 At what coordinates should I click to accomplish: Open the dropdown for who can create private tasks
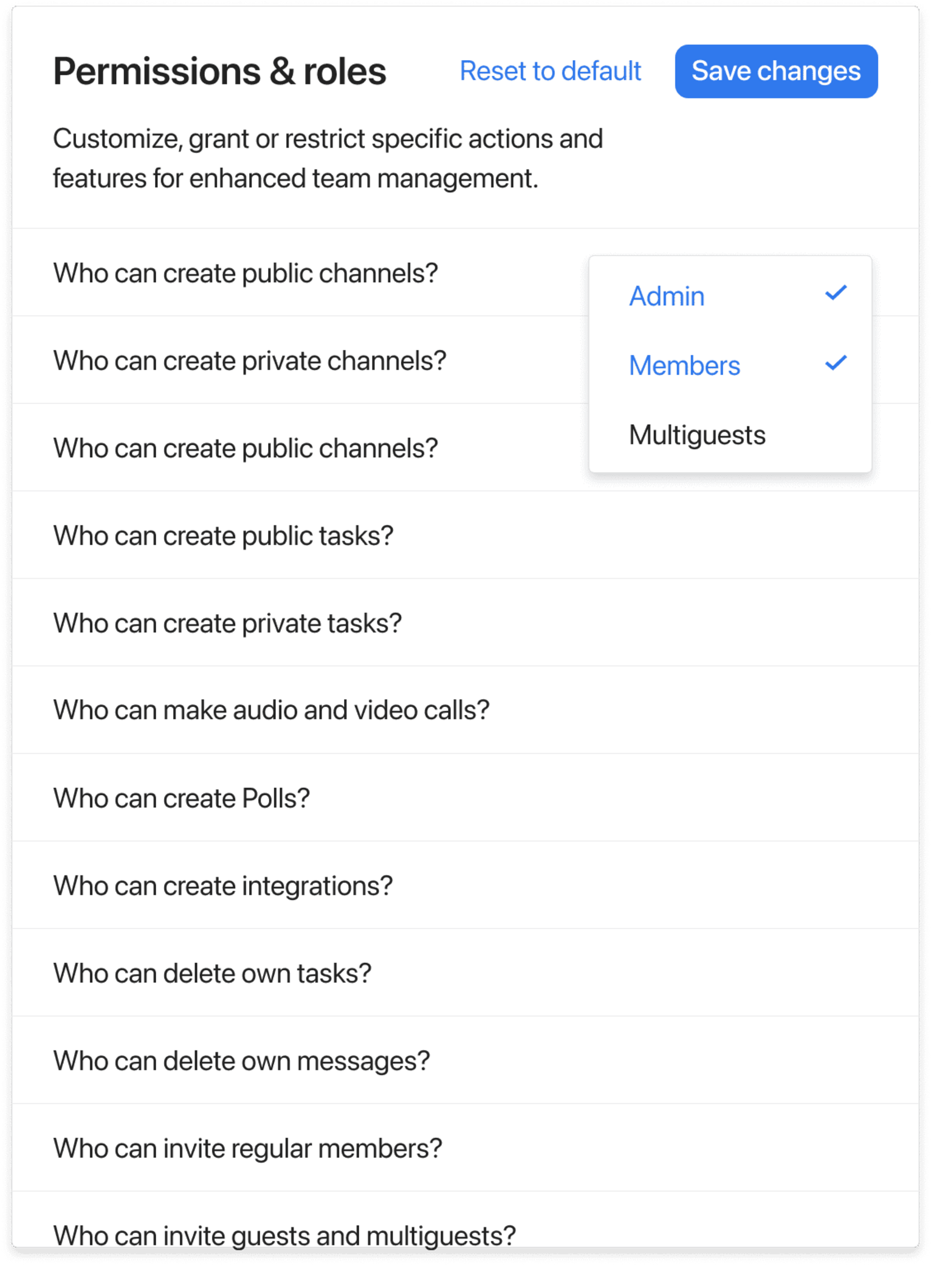point(227,622)
